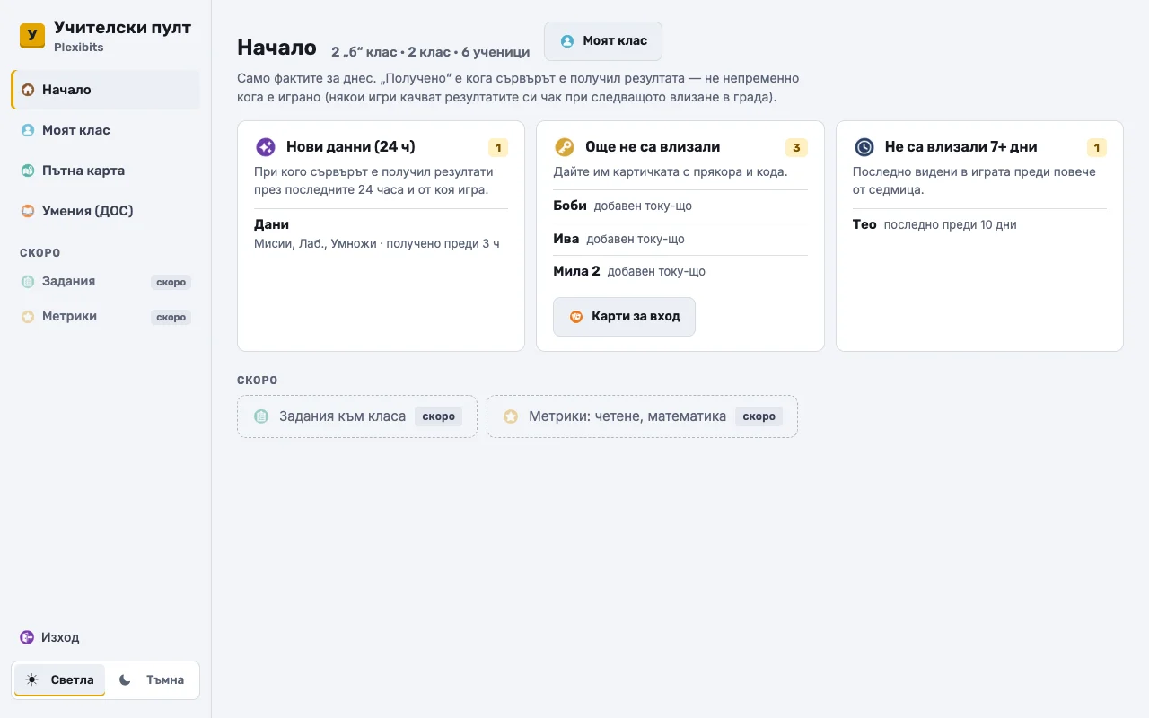
Task: Click the person icon beside Моят клас in sidebar
Action: pyautogui.click(x=28, y=130)
